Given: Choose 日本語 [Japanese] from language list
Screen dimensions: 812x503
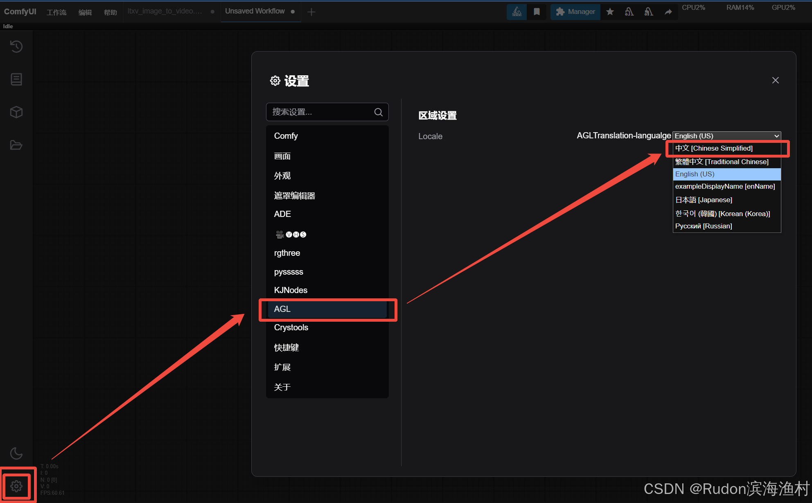Looking at the screenshot, I should pyautogui.click(x=704, y=200).
